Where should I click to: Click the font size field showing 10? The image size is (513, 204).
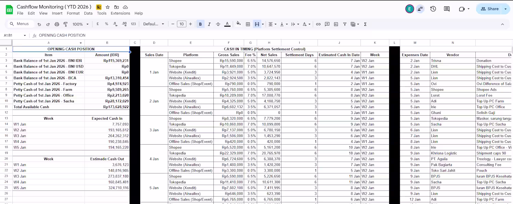point(182,24)
